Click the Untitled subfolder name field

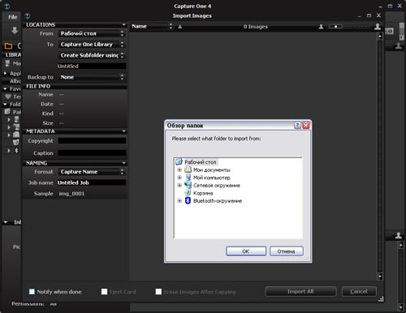92,66
